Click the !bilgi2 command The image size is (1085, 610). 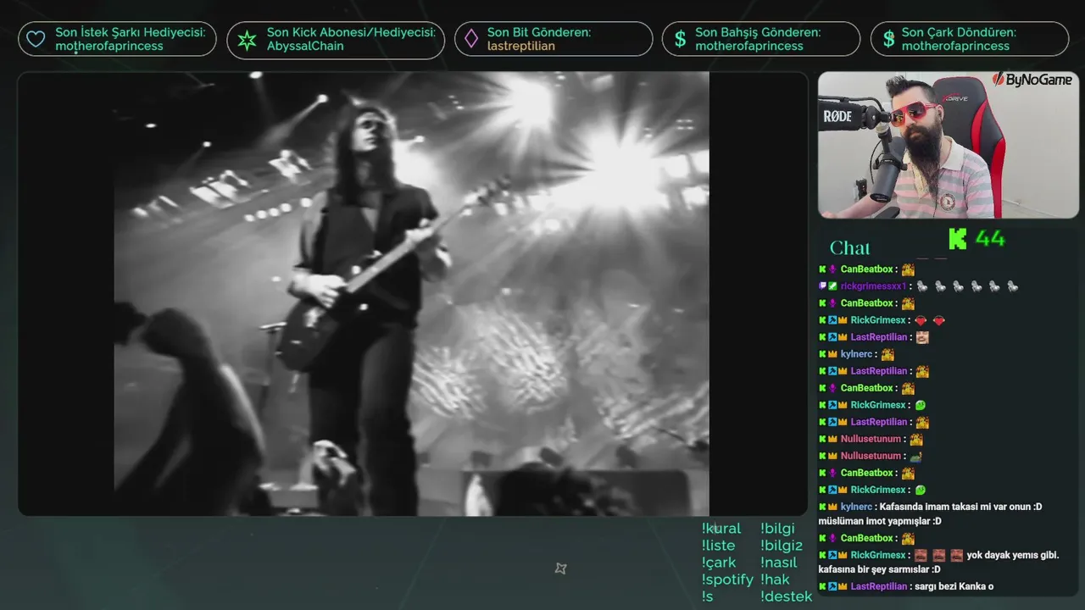click(x=782, y=546)
